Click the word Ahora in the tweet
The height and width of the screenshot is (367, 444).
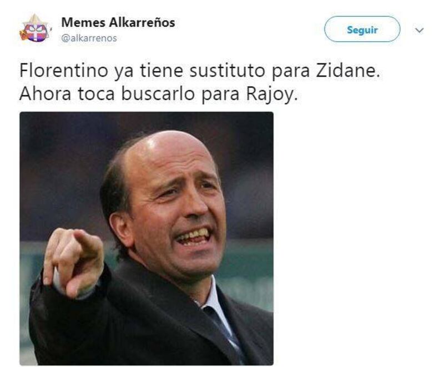click(x=45, y=94)
